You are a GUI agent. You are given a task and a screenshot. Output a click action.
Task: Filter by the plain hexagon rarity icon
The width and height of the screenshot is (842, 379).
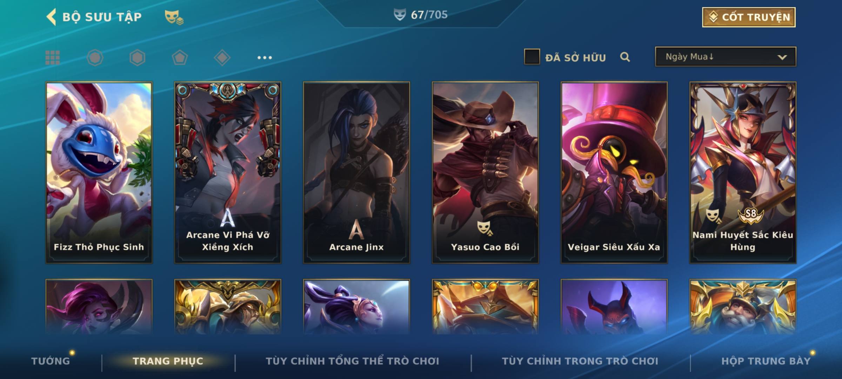[137, 58]
